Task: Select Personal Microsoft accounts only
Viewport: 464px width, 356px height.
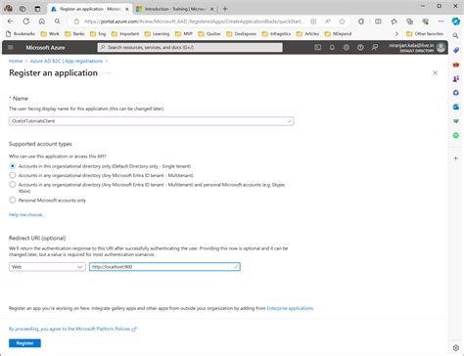Action: 13,200
